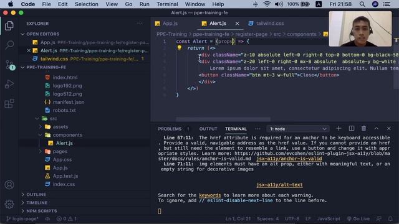Open the notifications bell icon
The height and width of the screenshot is (224, 399).
390,218
